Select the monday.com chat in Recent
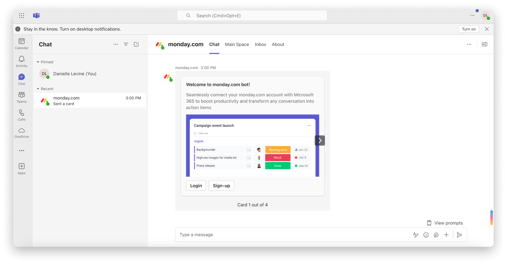Screen dimensions: 505x264 90,100
